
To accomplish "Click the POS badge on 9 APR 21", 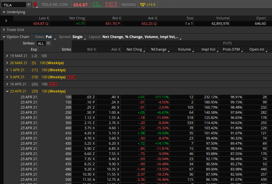I will pos(71,77).
